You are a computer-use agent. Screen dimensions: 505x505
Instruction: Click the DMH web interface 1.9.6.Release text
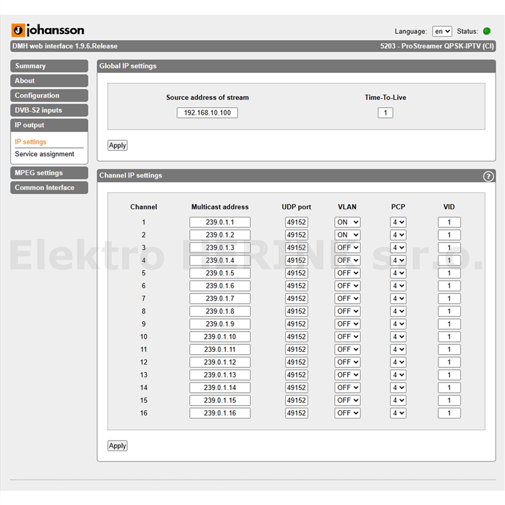65,47
